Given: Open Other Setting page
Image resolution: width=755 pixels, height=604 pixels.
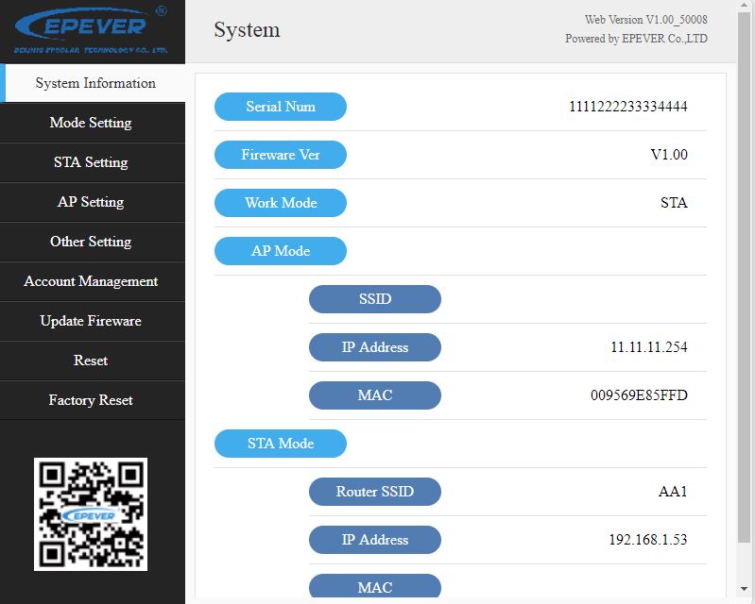Looking at the screenshot, I should coord(91,242).
